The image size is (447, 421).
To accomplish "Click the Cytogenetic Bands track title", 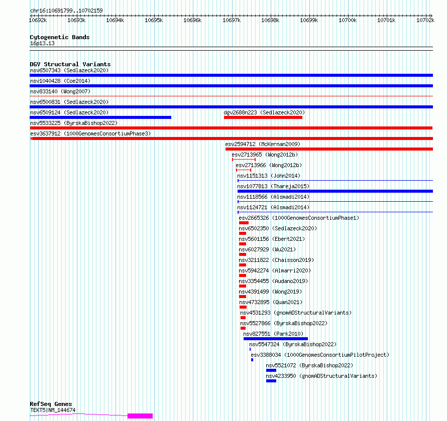I will (x=60, y=37).
